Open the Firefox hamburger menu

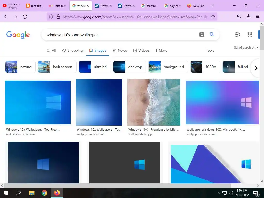pos(258,16)
